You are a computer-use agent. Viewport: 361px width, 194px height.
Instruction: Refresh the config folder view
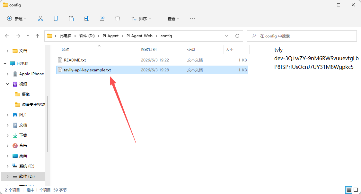point(237,36)
